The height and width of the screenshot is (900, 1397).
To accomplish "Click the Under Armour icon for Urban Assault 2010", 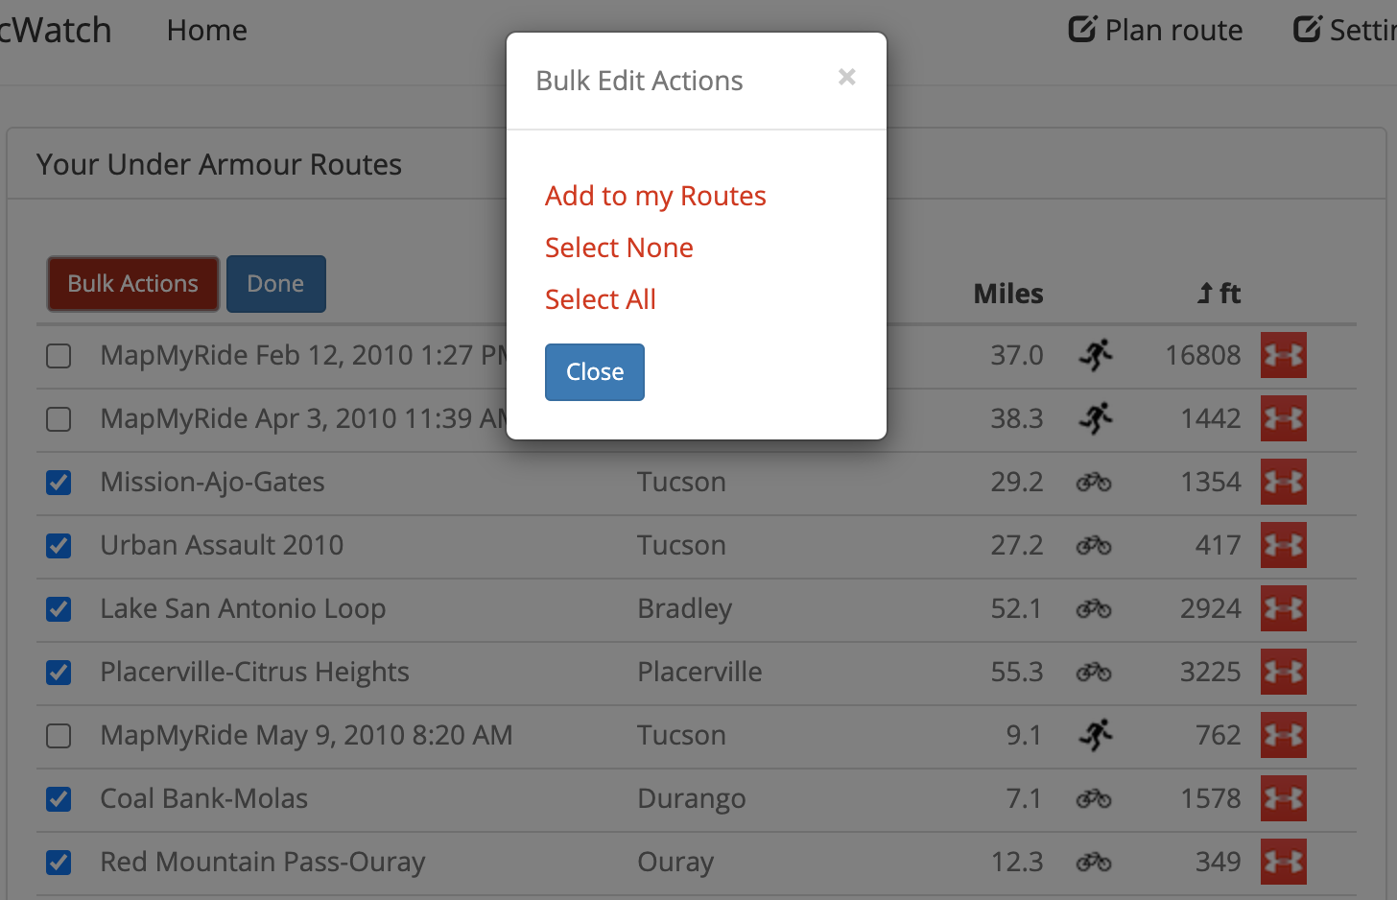I will pos(1283,545).
